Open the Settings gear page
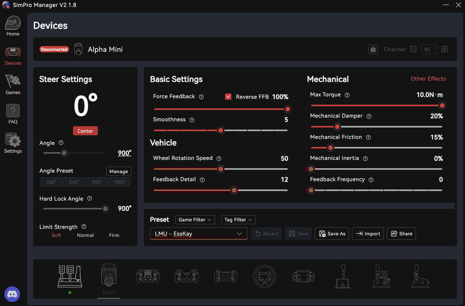Image resolution: width=465 pixels, height=306 pixels. 13,143
